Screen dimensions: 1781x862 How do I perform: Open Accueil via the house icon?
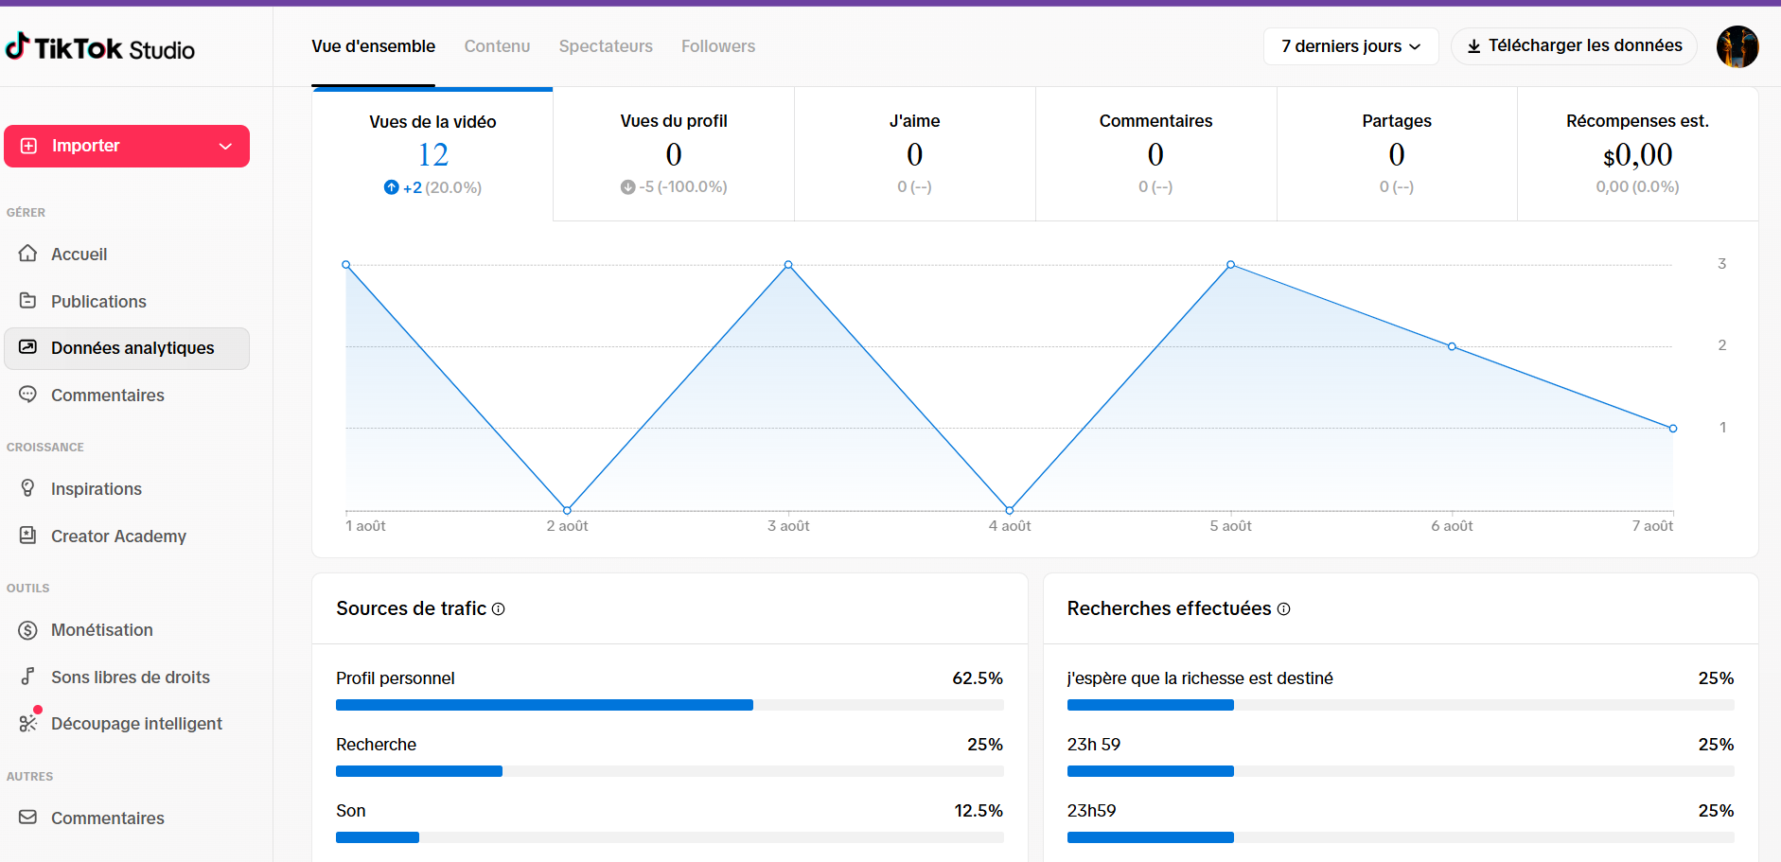click(x=28, y=254)
